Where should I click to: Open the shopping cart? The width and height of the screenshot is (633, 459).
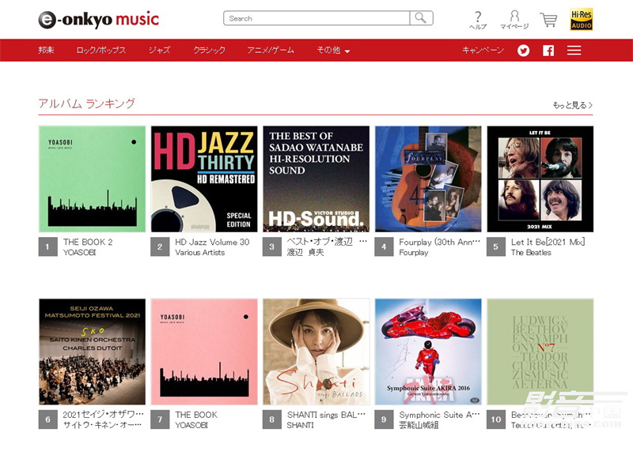coord(548,19)
